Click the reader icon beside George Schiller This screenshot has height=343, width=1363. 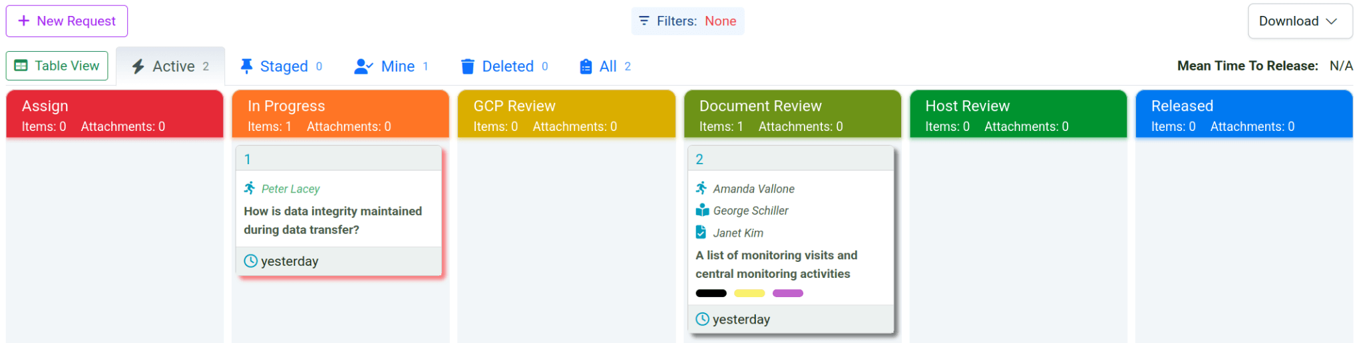pyautogui.click(x=702, y=210)
